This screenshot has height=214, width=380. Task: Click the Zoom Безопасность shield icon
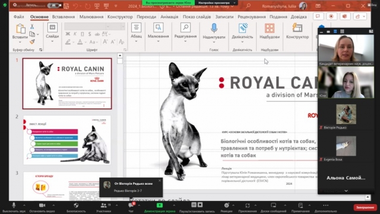click(76, 206)
